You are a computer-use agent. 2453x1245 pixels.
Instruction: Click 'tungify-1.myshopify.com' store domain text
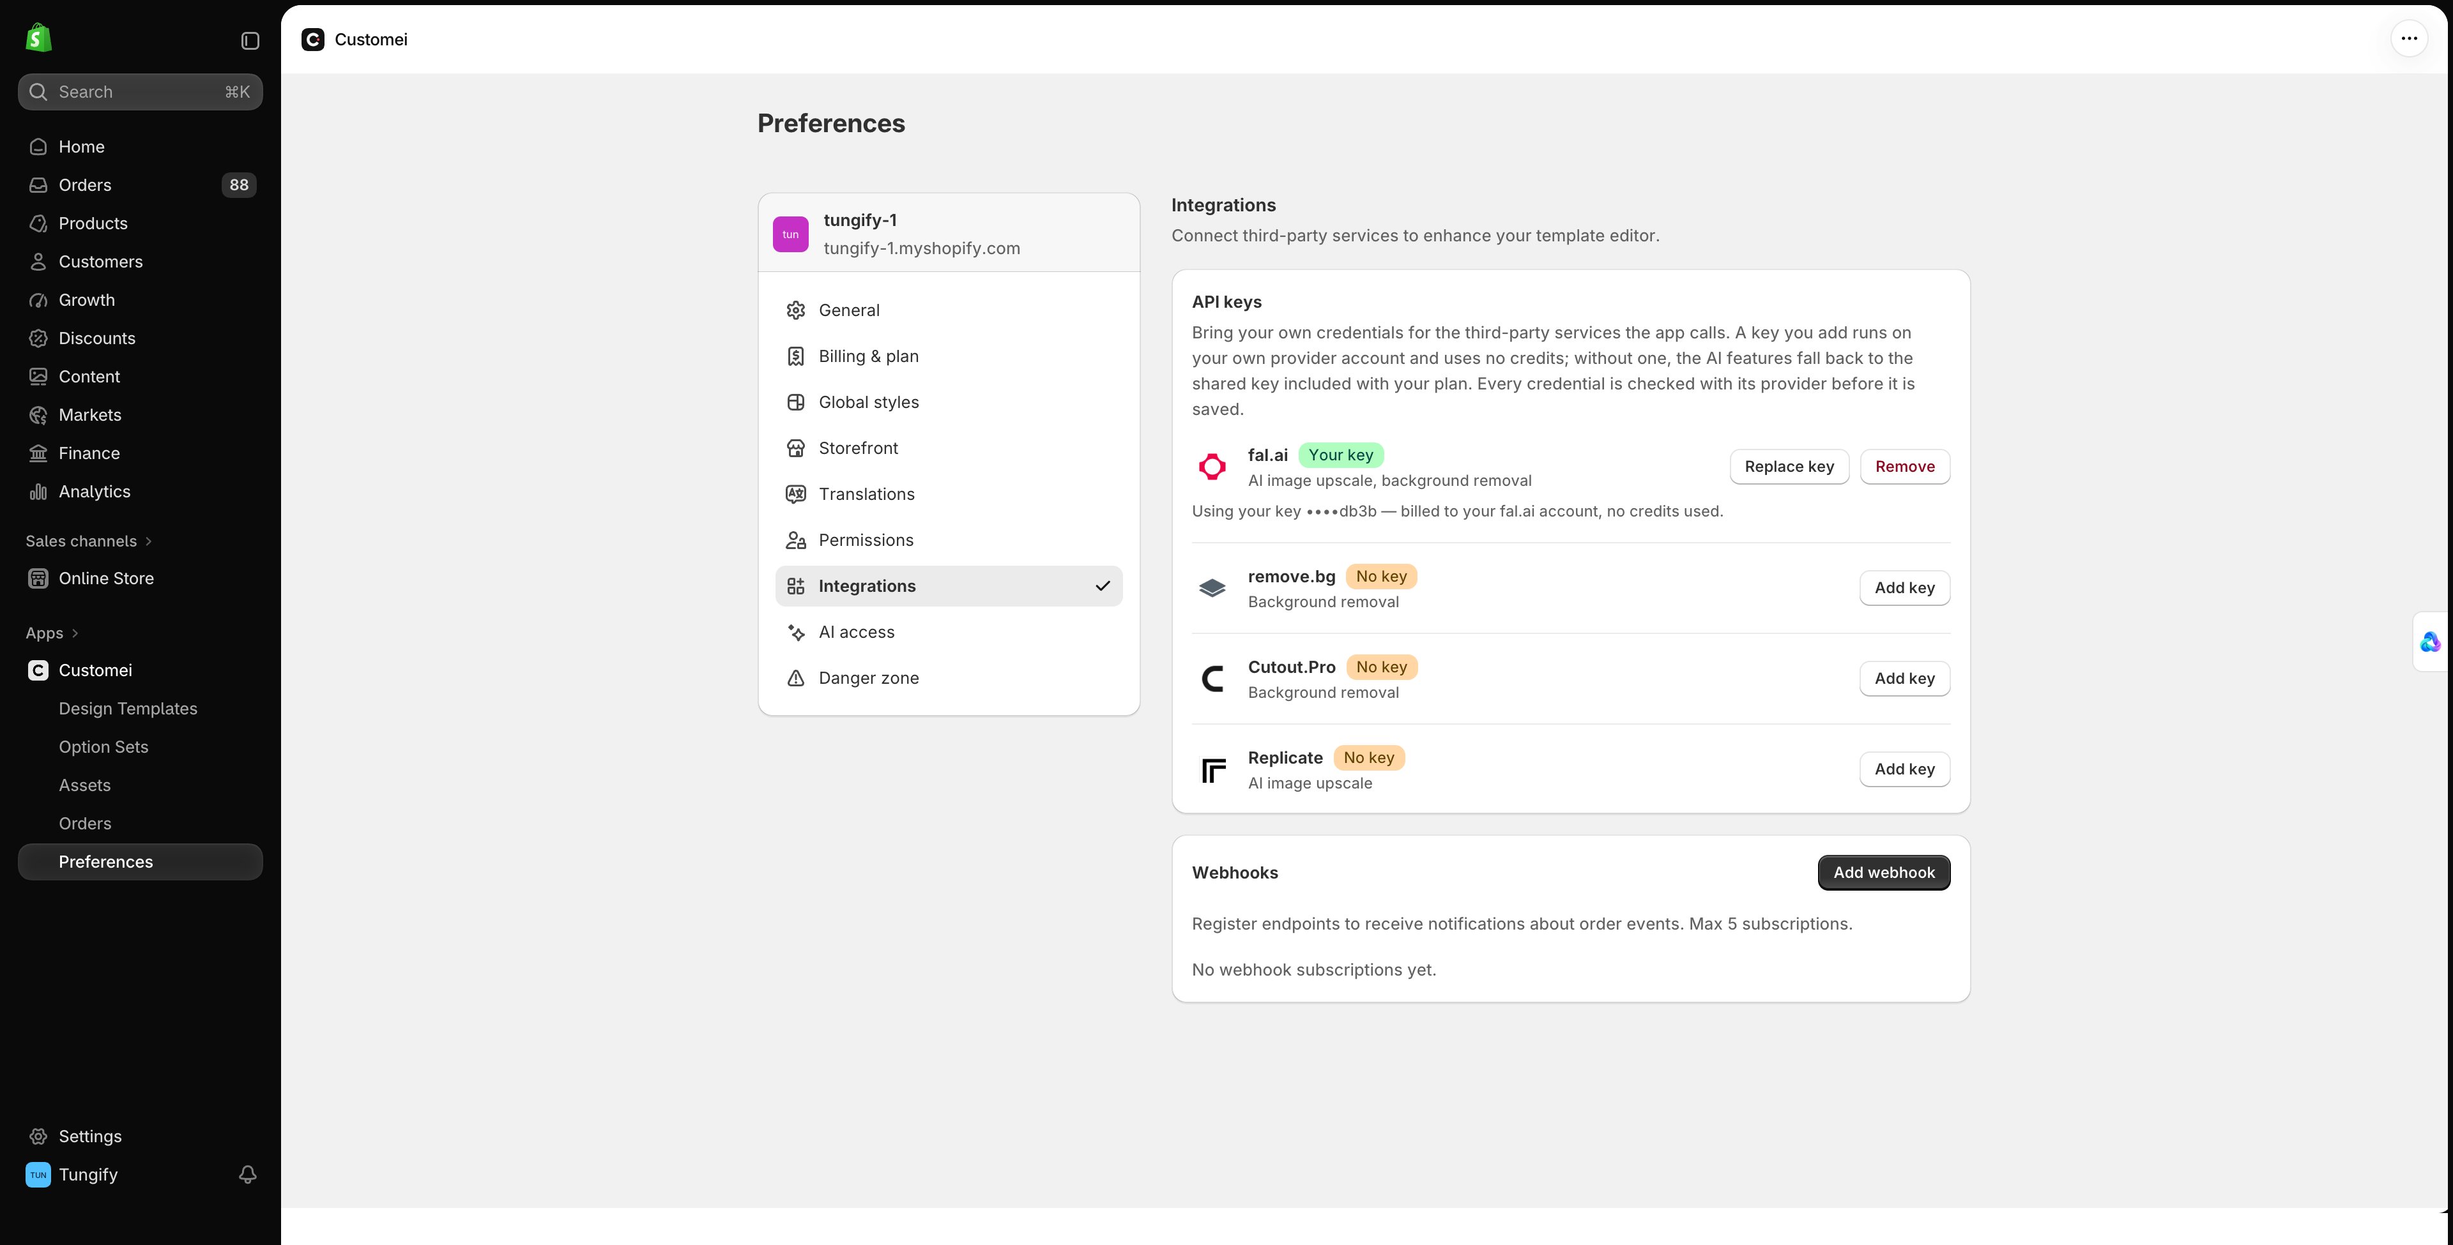[921, 248]
